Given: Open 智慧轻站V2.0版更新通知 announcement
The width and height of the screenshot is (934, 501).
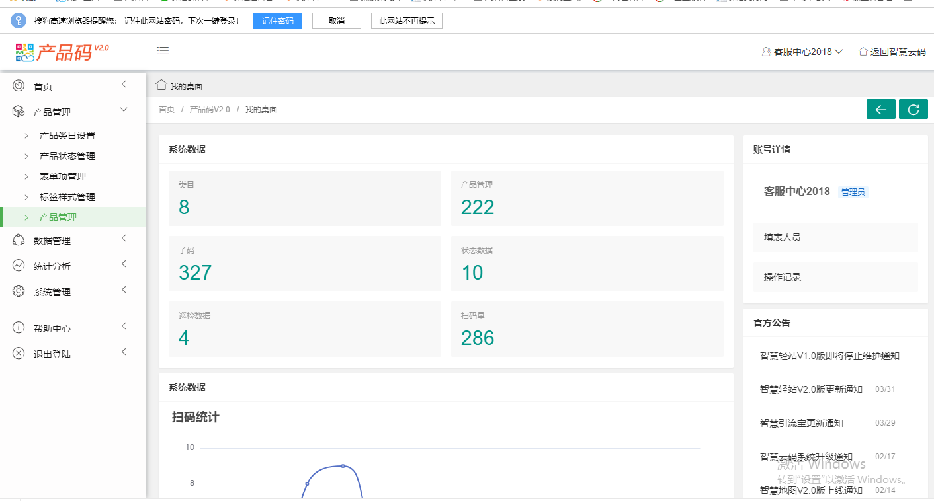Looking at the screenshot, I should click(x=811, y=389).
